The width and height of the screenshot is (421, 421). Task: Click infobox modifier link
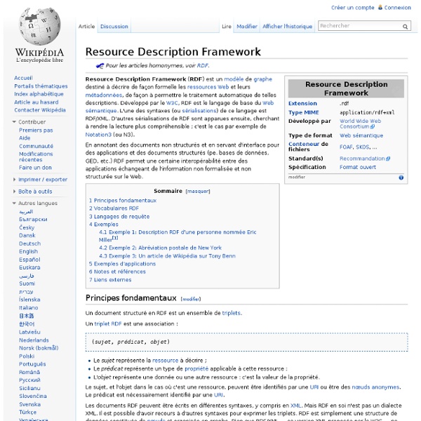tap(297, 178)
